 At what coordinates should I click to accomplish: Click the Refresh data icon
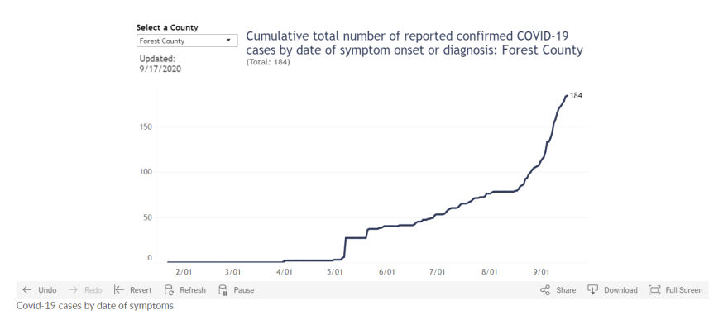coord(169,290)
